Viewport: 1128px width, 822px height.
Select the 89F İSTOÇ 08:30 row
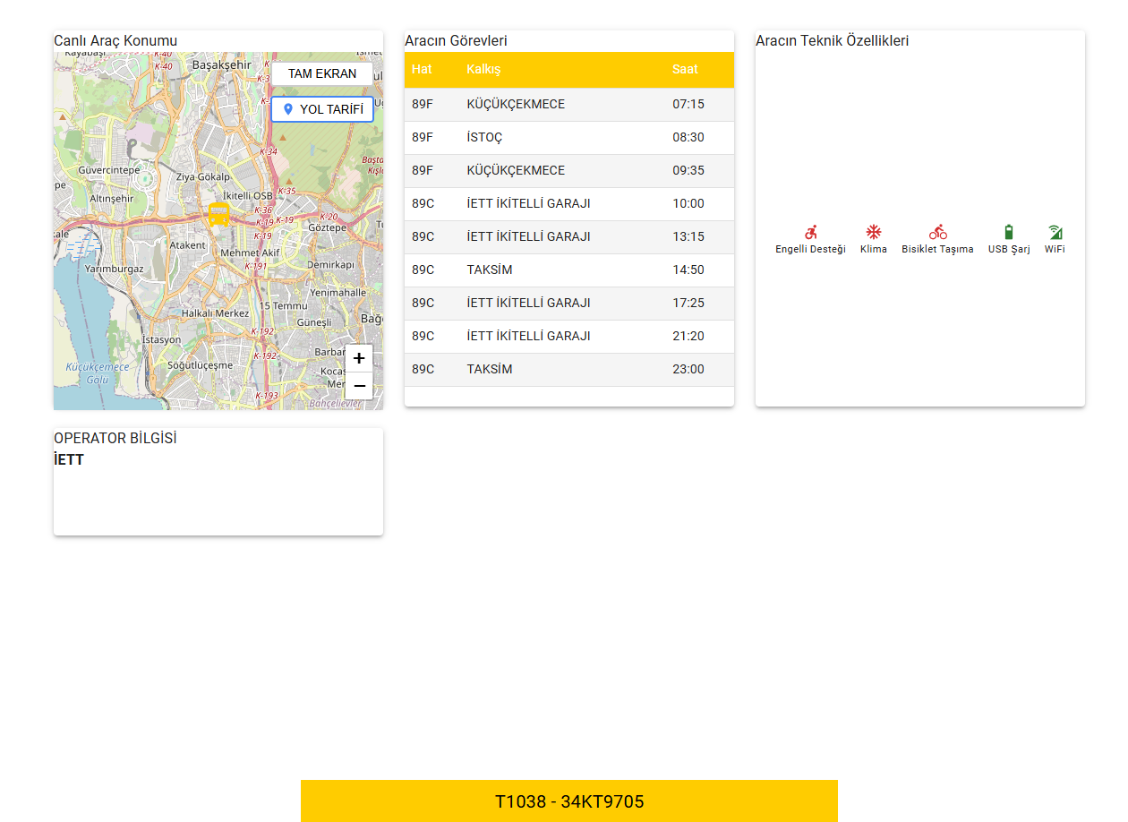(x=568, y=138)
